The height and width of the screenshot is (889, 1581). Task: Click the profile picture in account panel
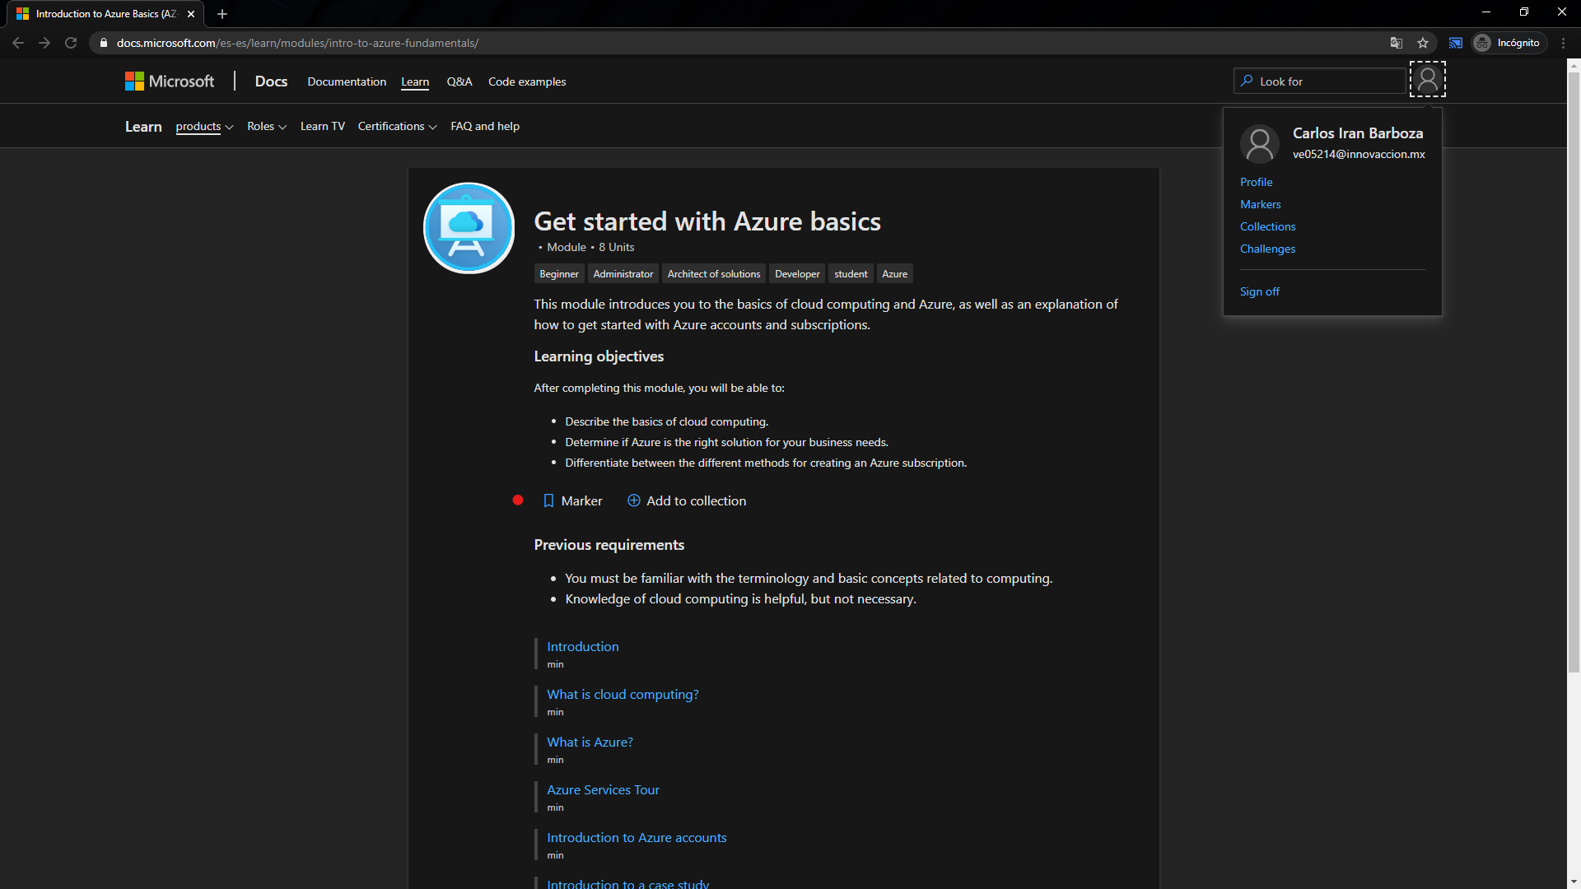(x=1259, y=144)
